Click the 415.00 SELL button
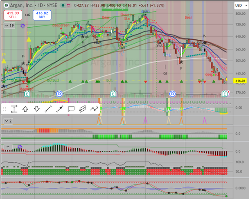Viewport: 249px width, 199px height. (x=13, y=15)
